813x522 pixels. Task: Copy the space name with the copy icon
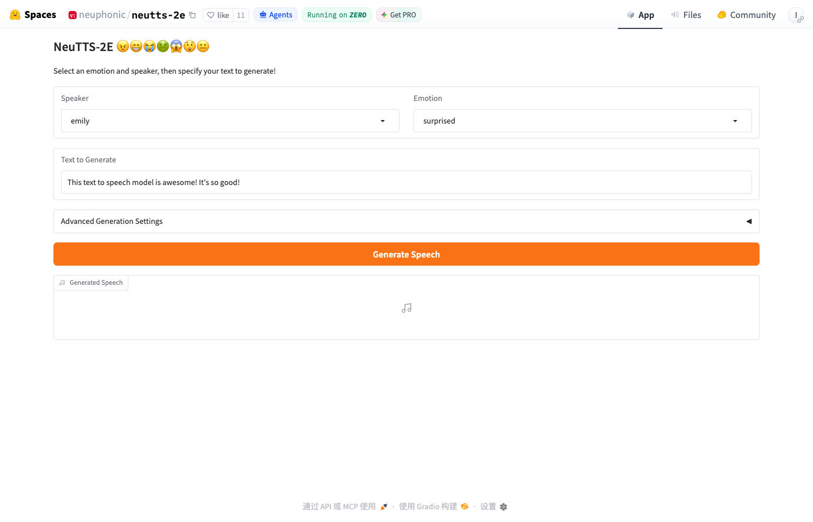tap(192, 15)
